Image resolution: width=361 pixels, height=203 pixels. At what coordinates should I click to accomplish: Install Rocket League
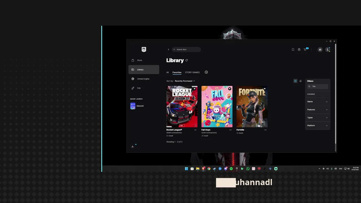[170, 136]
